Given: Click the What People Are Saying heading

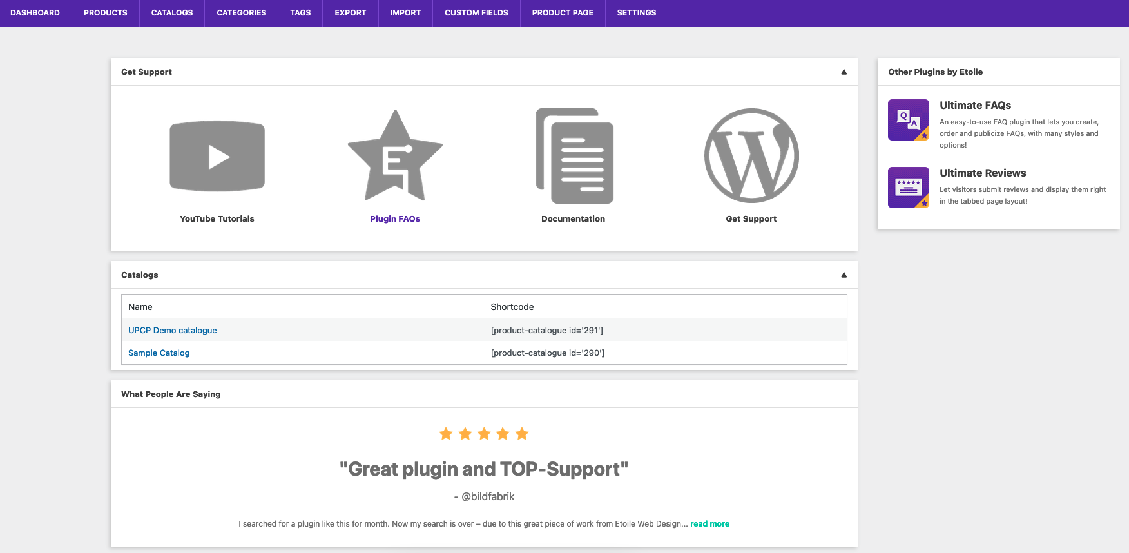Looking at the screenshot, I should (171, 394).
